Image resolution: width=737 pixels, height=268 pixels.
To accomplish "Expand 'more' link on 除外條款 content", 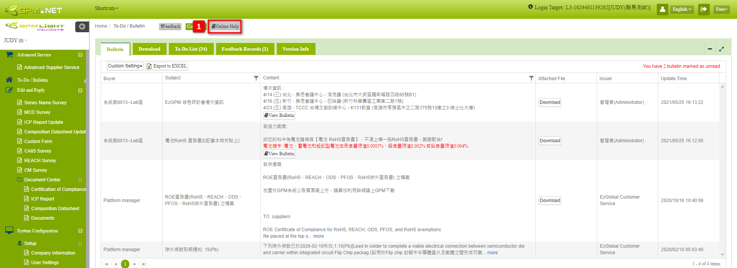I will point(492,253).
